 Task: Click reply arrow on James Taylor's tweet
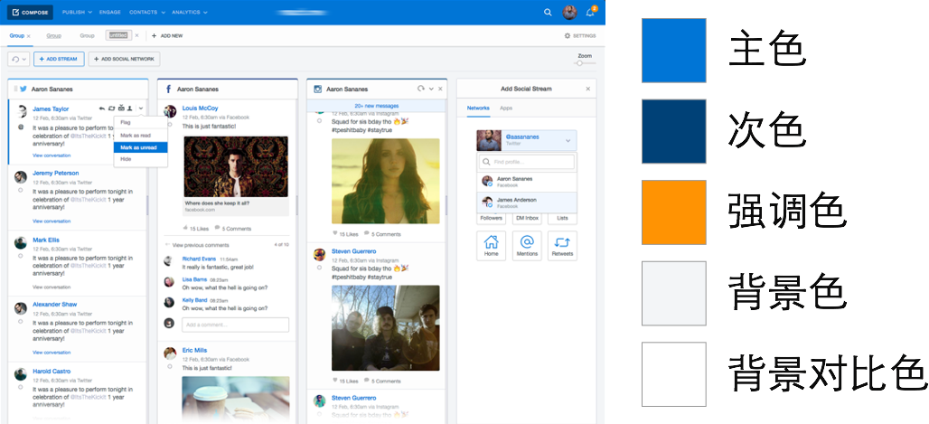101,108
